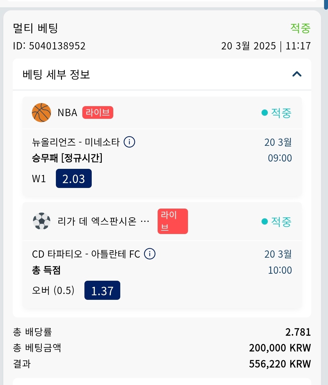Image resolution: width=328 pixels, height=385 pixels.
Task: Tap the 리가 데 엑스판시온 league name
Action: point(103,221)
